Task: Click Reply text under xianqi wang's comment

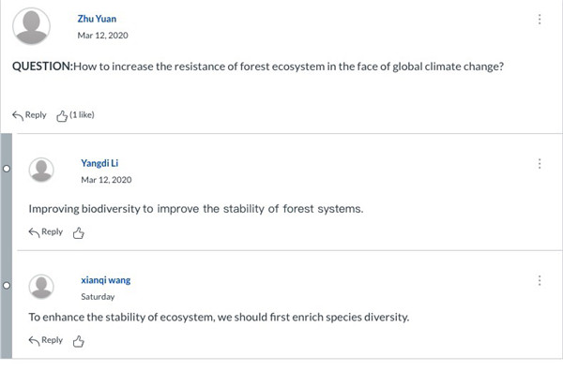Action: (52, 340)
